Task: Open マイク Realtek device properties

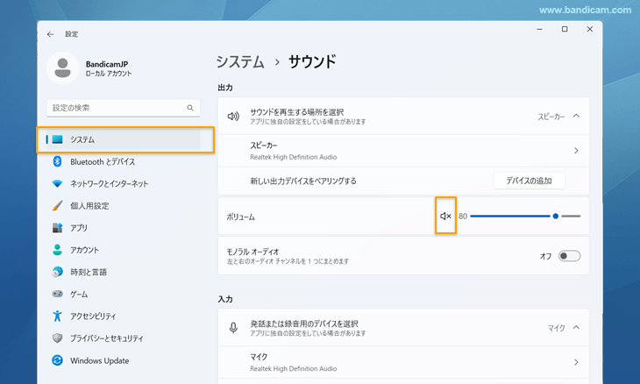Action: (x=403, y=362)
